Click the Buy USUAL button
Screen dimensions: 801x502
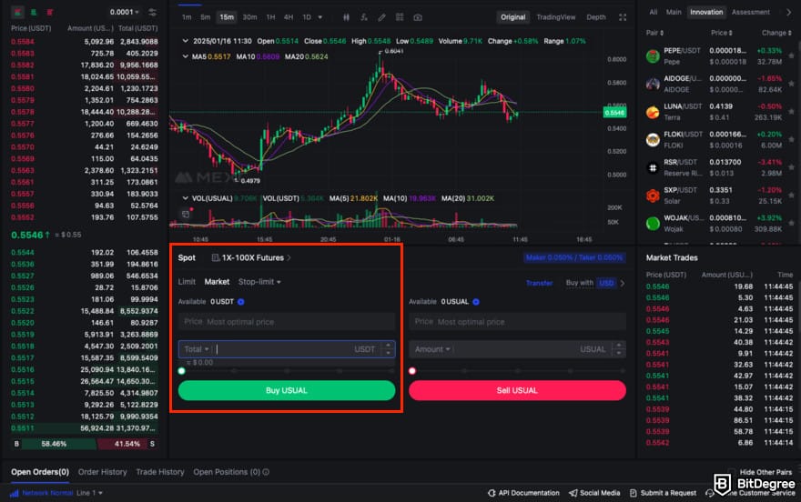click(287, 390)
